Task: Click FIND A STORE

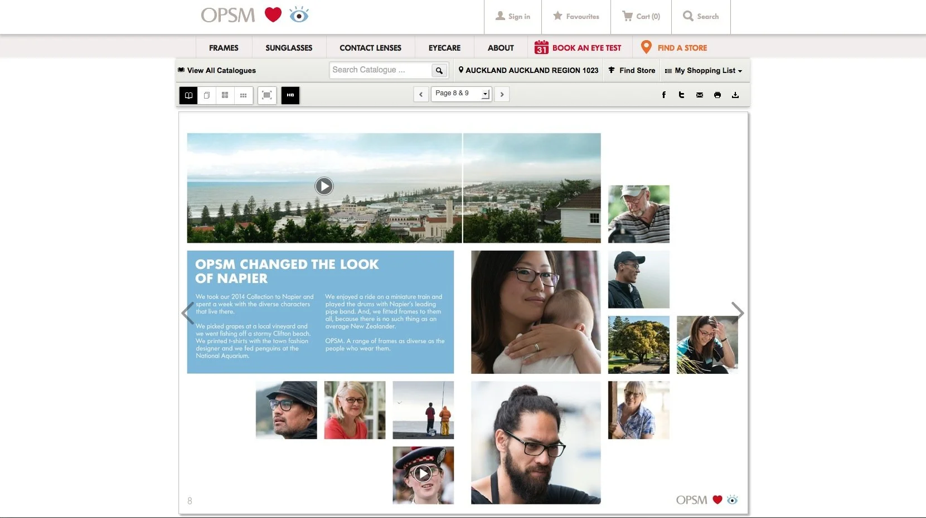Action: [674, 48]
